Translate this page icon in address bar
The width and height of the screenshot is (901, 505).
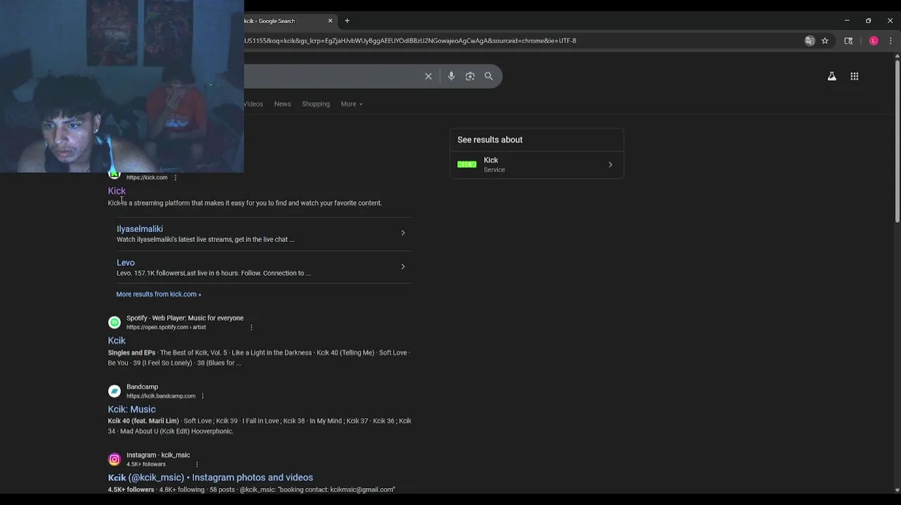pos(810,41)
